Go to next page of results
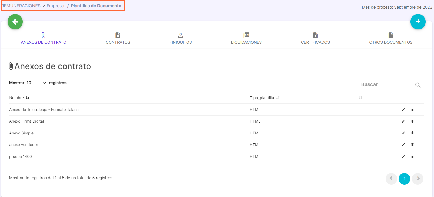The height and width of the screenshot is (197, 434). point(418,179)
